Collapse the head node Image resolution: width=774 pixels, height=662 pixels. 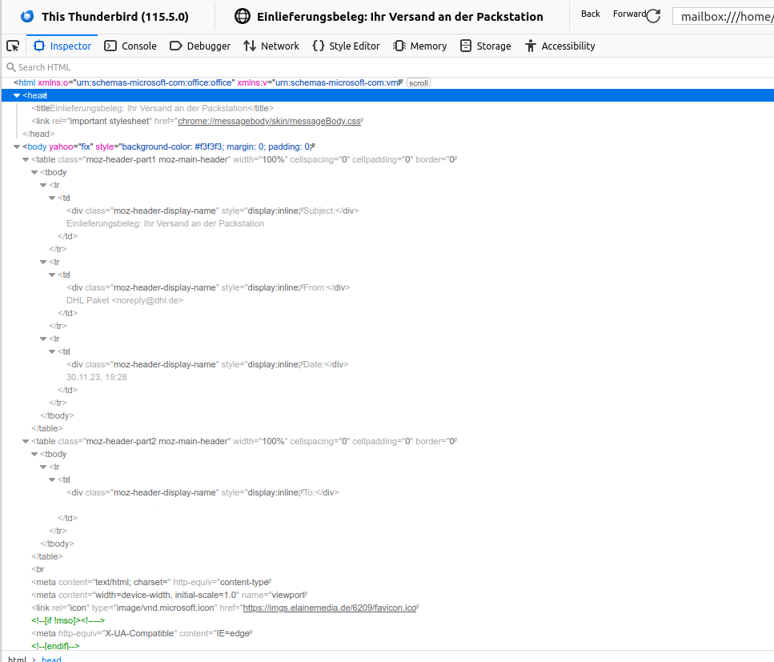click(x=17, y=95)
